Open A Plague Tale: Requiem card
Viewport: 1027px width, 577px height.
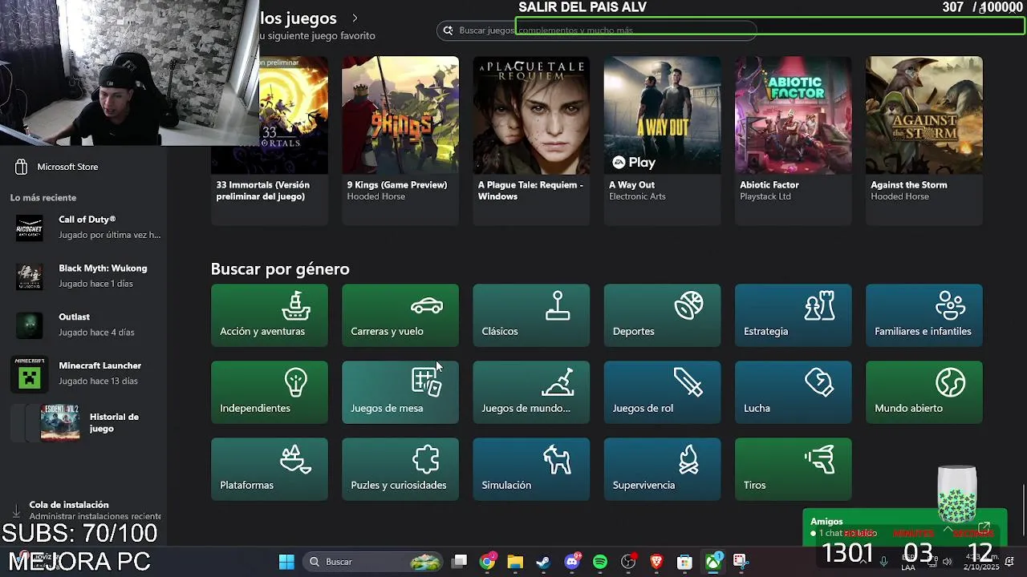point(531,140)
